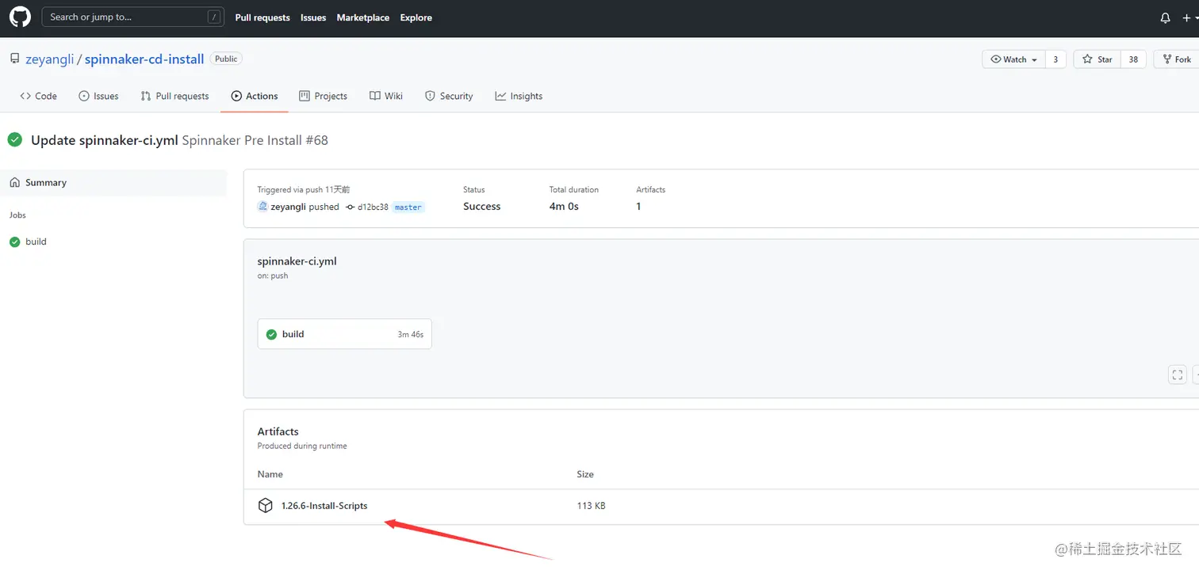Click the repository icon next to zeyangli
The width and height of the screenshot is (1199, 574).
coord(14,59)
